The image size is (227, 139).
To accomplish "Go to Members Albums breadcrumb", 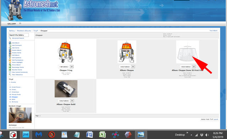I will click(24, 31).
